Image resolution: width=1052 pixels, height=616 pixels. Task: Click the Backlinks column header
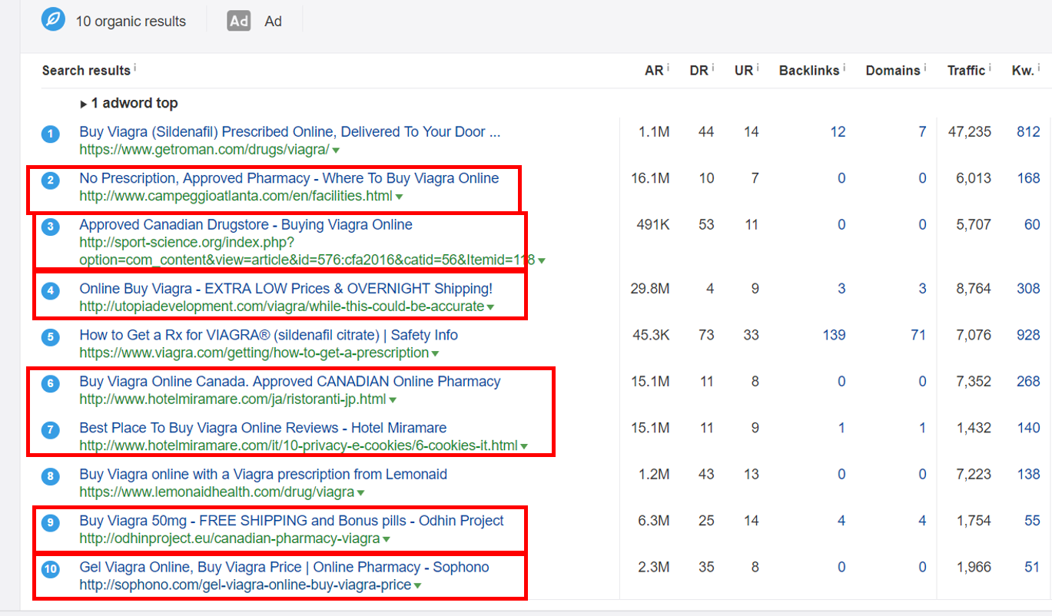point(809,71)
